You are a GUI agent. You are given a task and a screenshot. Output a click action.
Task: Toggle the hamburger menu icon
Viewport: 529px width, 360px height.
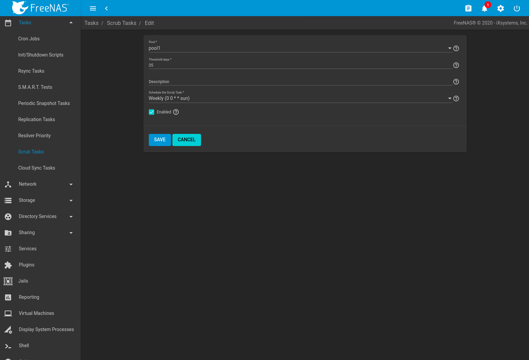93,8
